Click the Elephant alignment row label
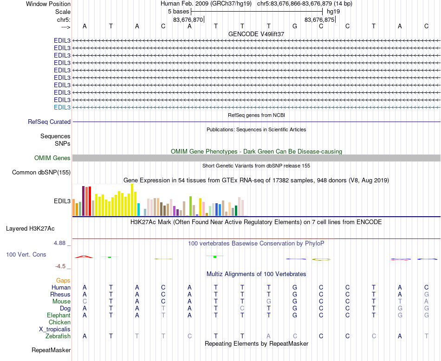Image resolution: width=441 pixels, height=361 pixels. [59, 316]
